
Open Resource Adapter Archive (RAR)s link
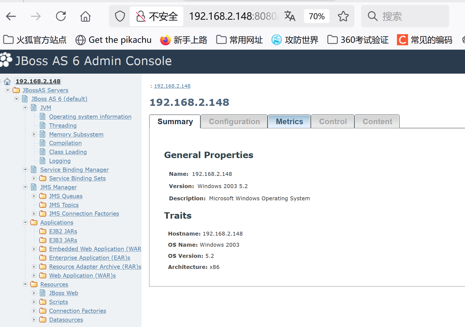click(95, 267)
